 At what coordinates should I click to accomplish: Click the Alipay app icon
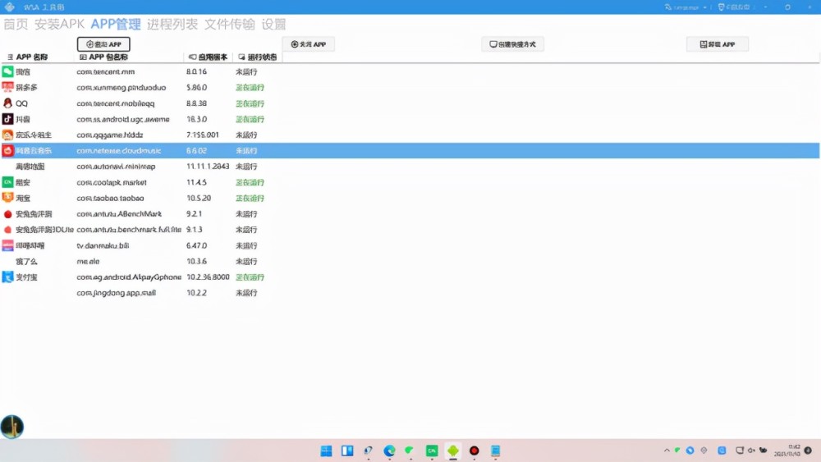(7, 277)
